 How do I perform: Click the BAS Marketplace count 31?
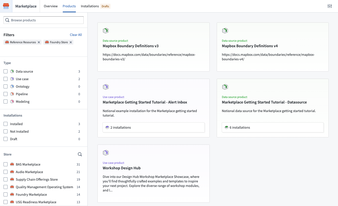(x=78, y=164)
